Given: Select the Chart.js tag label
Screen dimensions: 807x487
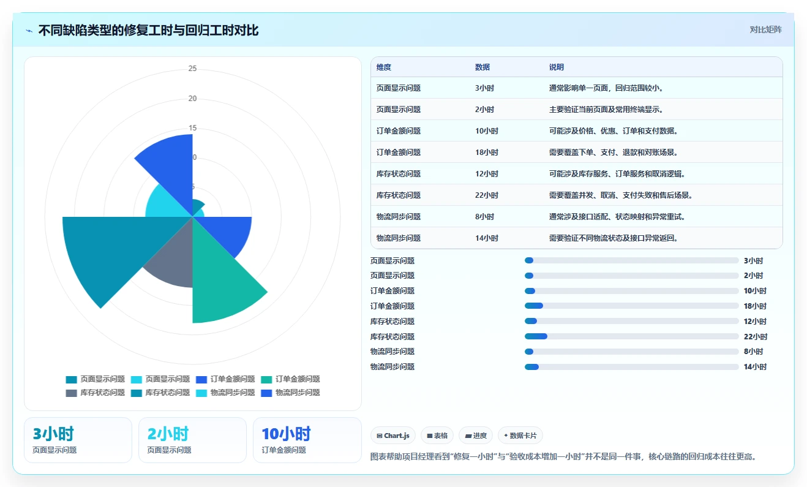Looking at the screenshot, I should [397, 436].
